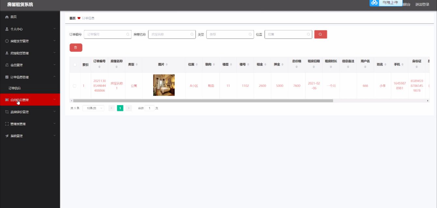Expand the 会员管理 chevron
This screenshot has height=208, width=437.
click(55, 65)
